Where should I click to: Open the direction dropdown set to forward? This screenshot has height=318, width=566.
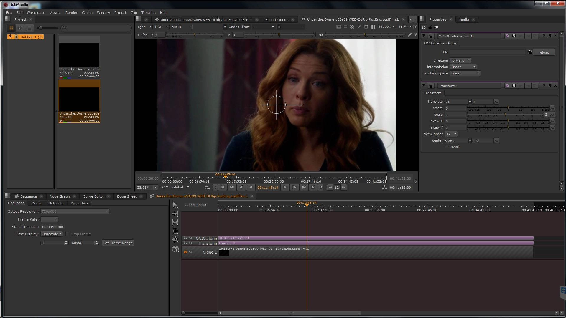(x=460, y=60)
